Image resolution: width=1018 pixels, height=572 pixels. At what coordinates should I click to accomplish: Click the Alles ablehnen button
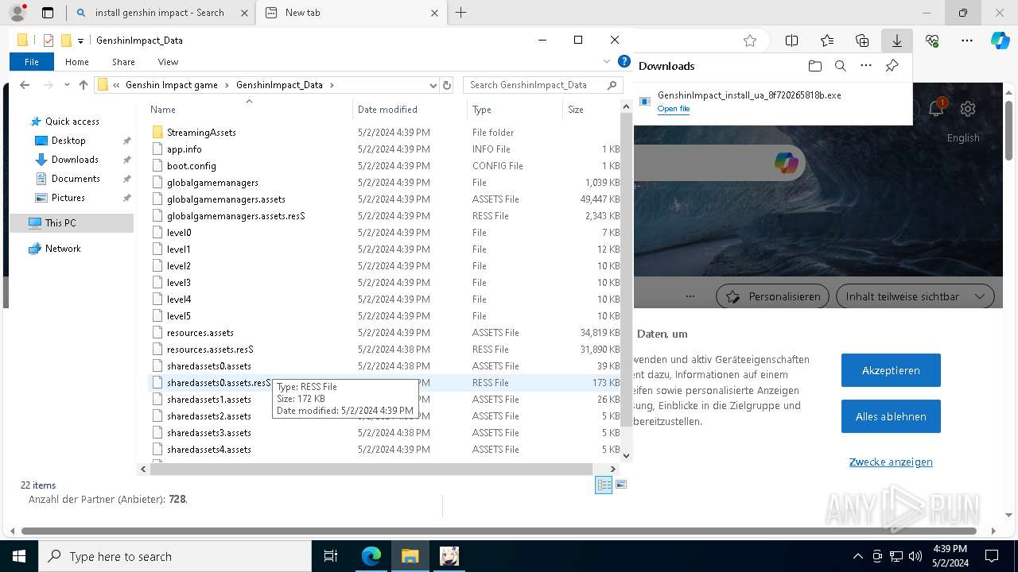(891, 416)
